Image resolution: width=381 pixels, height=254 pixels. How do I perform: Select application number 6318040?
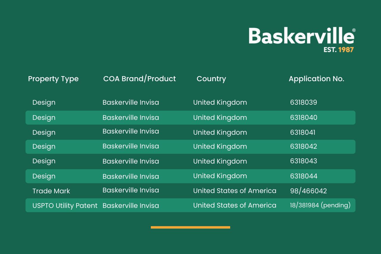(303, 118)
